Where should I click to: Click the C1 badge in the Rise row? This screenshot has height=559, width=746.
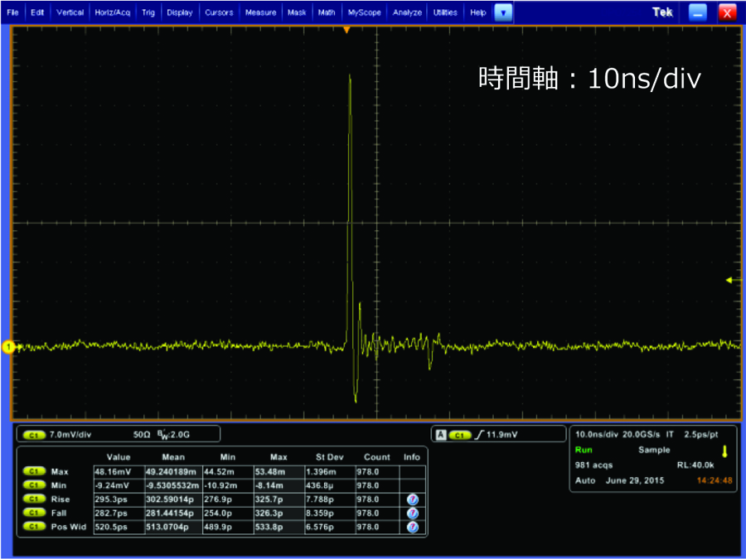(x=34, y=499)
